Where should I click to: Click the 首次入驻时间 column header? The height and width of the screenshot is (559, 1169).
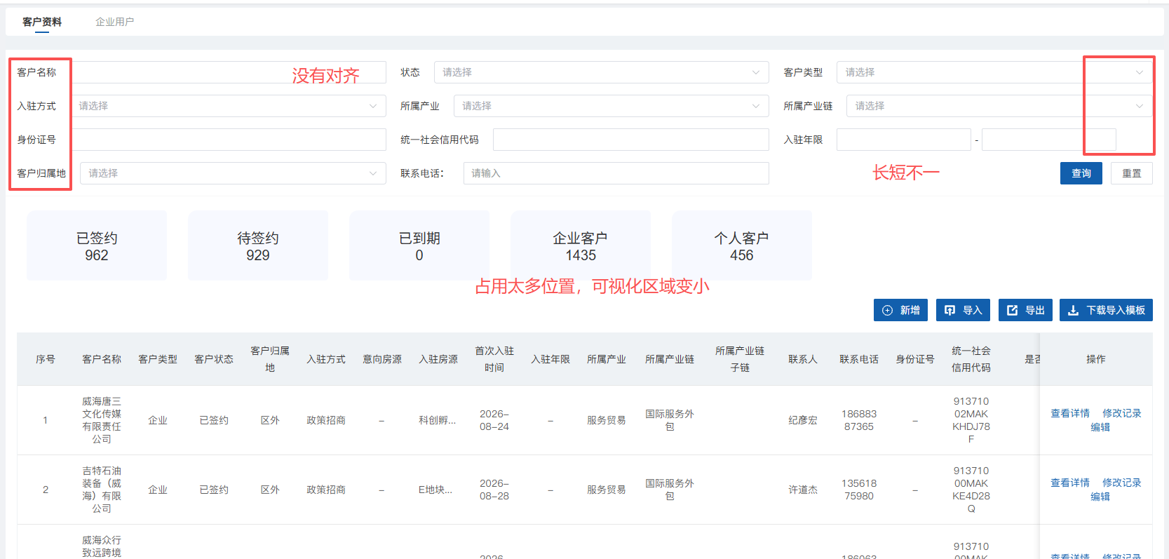click(494, 359)
